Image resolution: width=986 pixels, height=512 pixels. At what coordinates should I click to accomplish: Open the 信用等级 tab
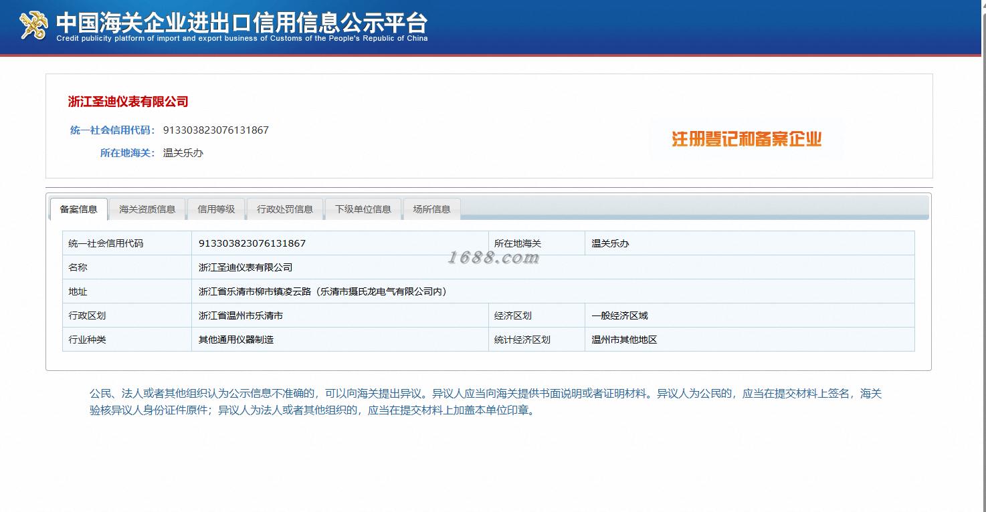[216, 209]
